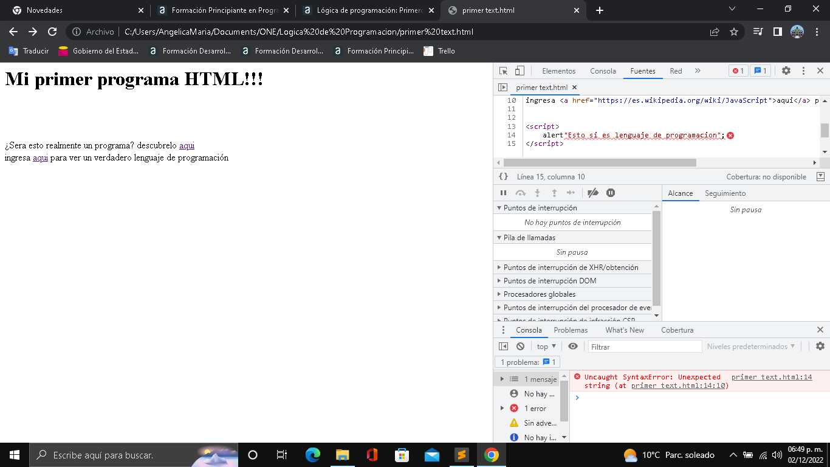The image size is (830, 467).
Task: Open the DevTools settings gear
Action: coord(786,71)
